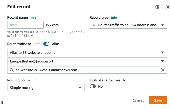
Task: Open the settings gear icon
Action: click(x=157, y=7)
